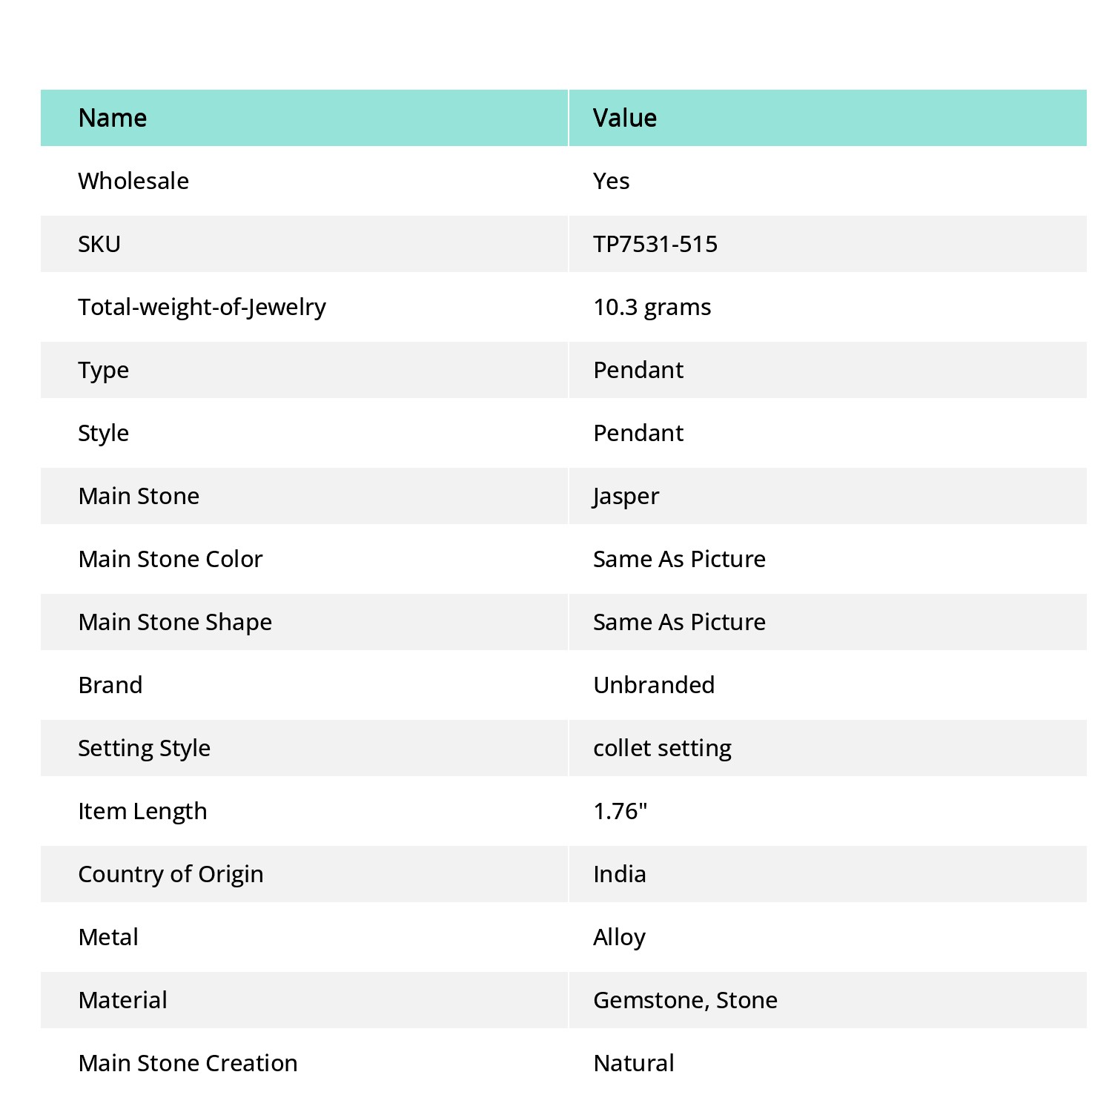Click the Main Stone Color label
Image resolution: width=1112 pixels, height=1112 pixels.
[x=171, y=559]
